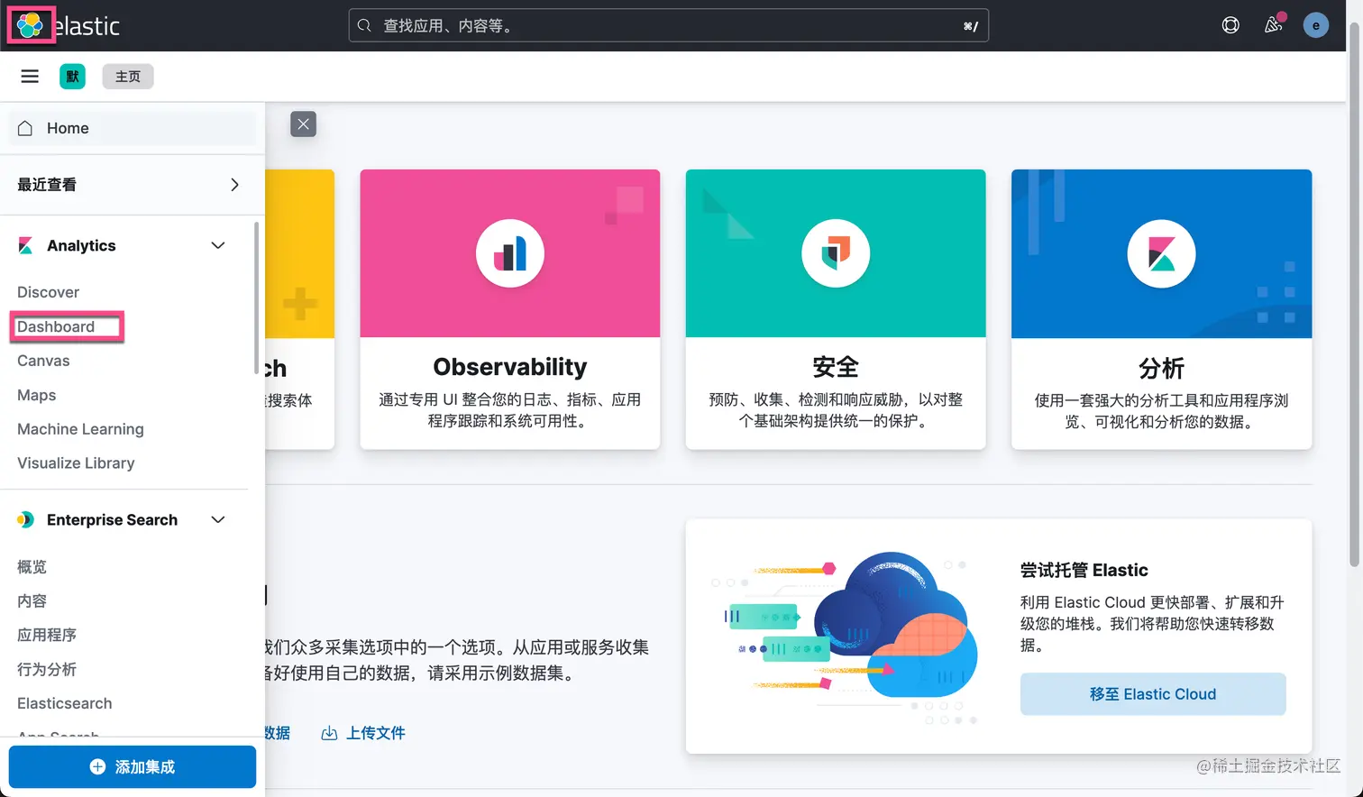1363x797 pixels.
Task: Open the 分析 solution card
Action: point(1161,309)
